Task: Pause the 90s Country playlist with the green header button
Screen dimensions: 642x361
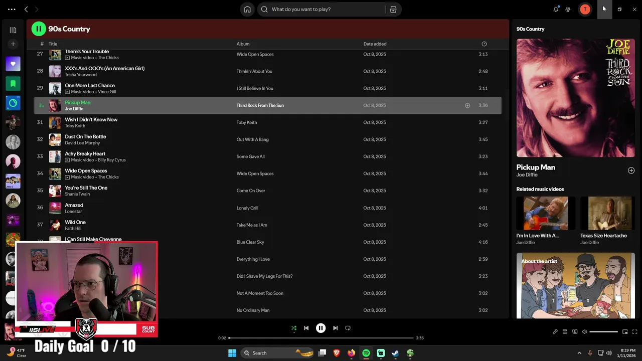Action: coord(39,29)
